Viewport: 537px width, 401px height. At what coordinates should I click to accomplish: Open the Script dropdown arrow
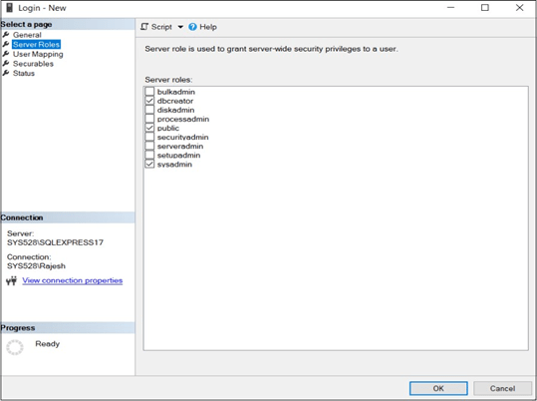pos(180,27)
